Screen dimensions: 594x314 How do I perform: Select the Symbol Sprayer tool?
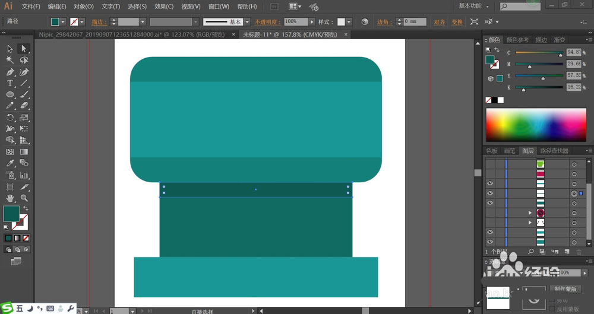(10, 175)
